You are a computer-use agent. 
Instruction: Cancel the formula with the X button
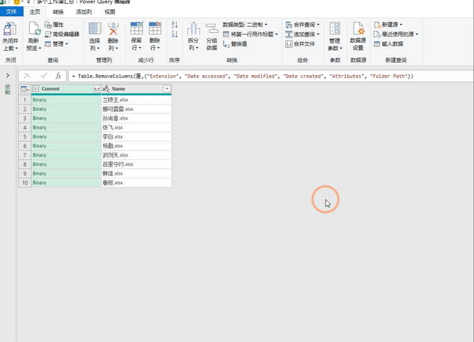click(27, 76)
